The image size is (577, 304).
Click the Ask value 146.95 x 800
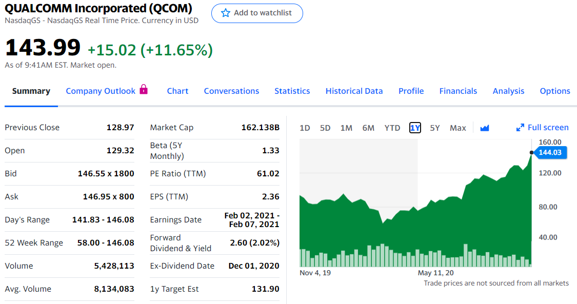pos(109,197)
